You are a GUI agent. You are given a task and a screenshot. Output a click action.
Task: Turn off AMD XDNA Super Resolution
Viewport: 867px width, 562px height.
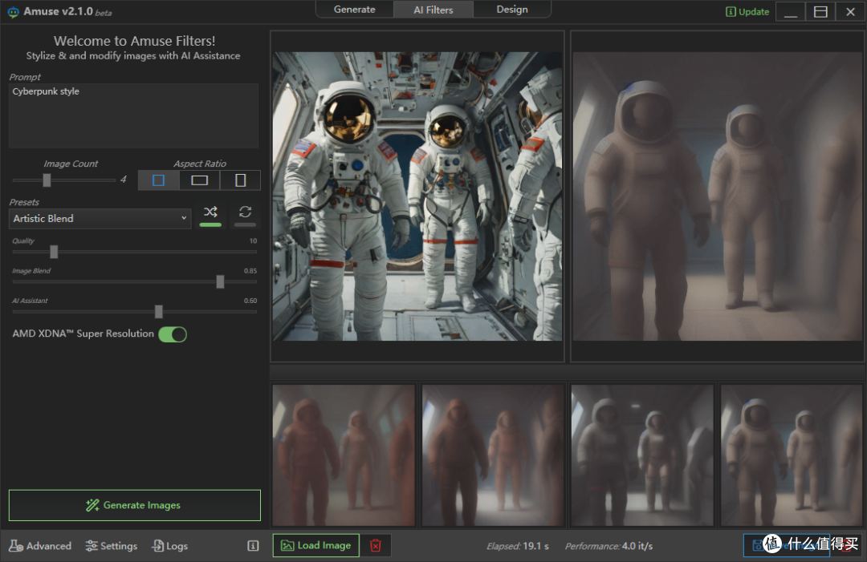(172, 334)
